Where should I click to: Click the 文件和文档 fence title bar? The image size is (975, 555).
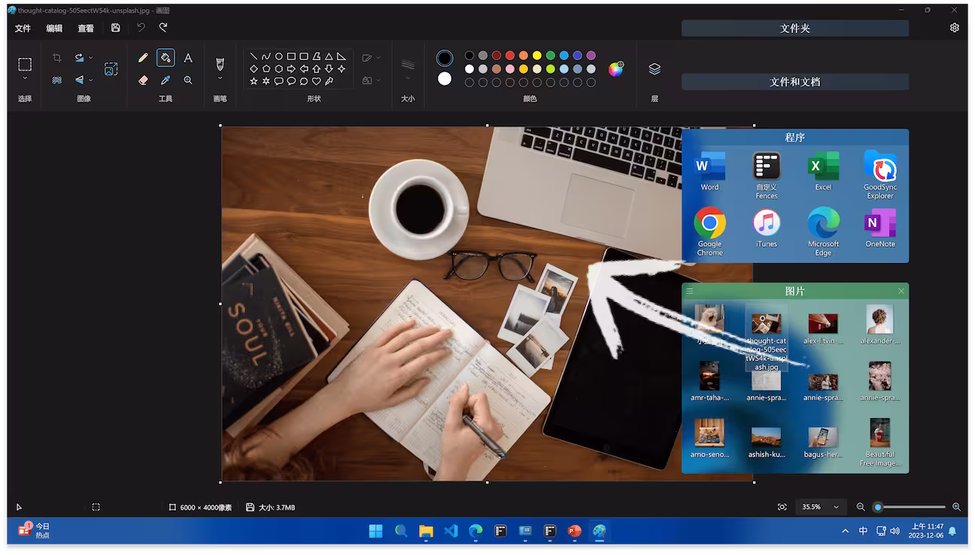click(795, 82)
